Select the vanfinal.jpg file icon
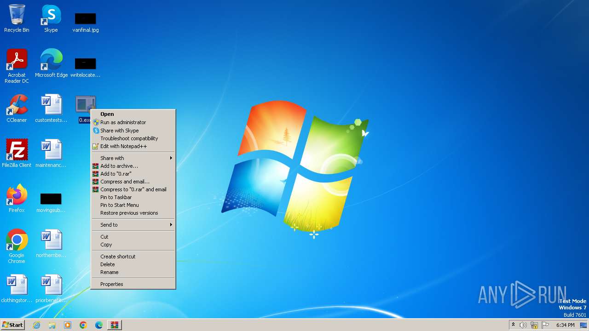The width and height of the screenshot is (589, 331). tap(86, 22)
